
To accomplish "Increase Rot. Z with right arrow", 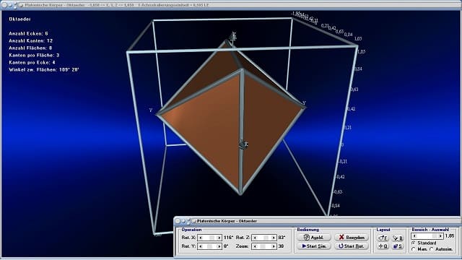I will 274,238.
